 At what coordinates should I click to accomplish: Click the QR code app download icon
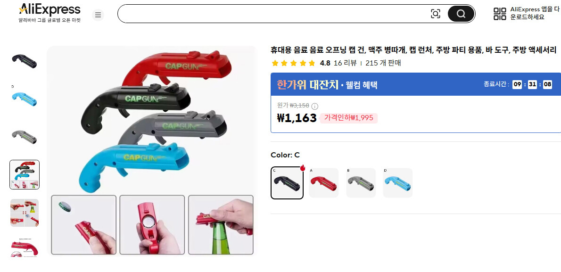click(500, 14)
